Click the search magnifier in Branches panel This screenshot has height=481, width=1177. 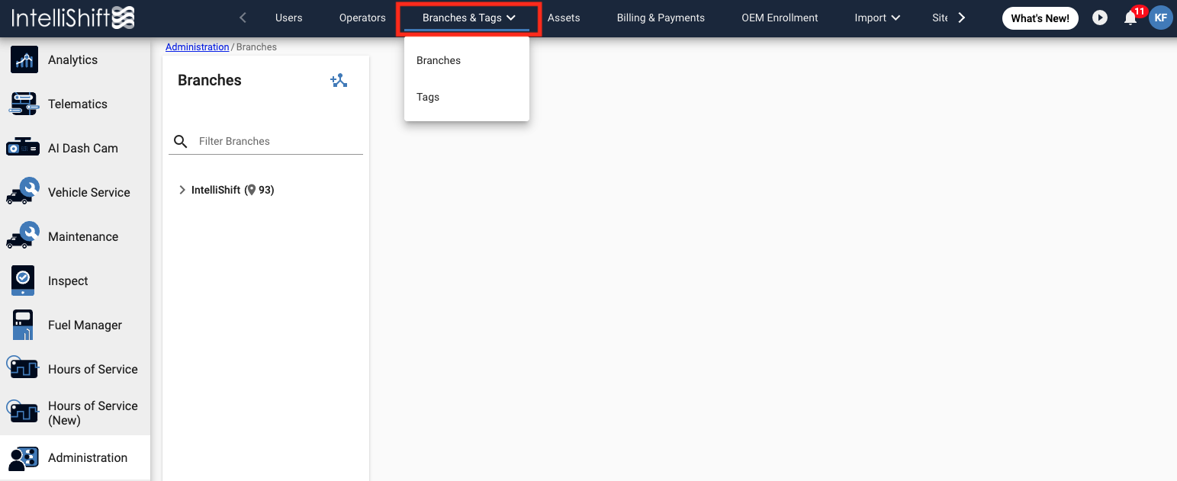(x=181, y=141)
